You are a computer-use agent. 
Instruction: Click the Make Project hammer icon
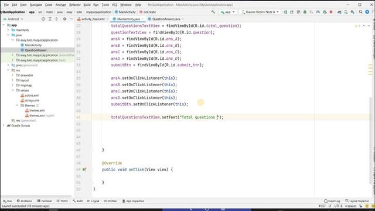click(213, 12)
